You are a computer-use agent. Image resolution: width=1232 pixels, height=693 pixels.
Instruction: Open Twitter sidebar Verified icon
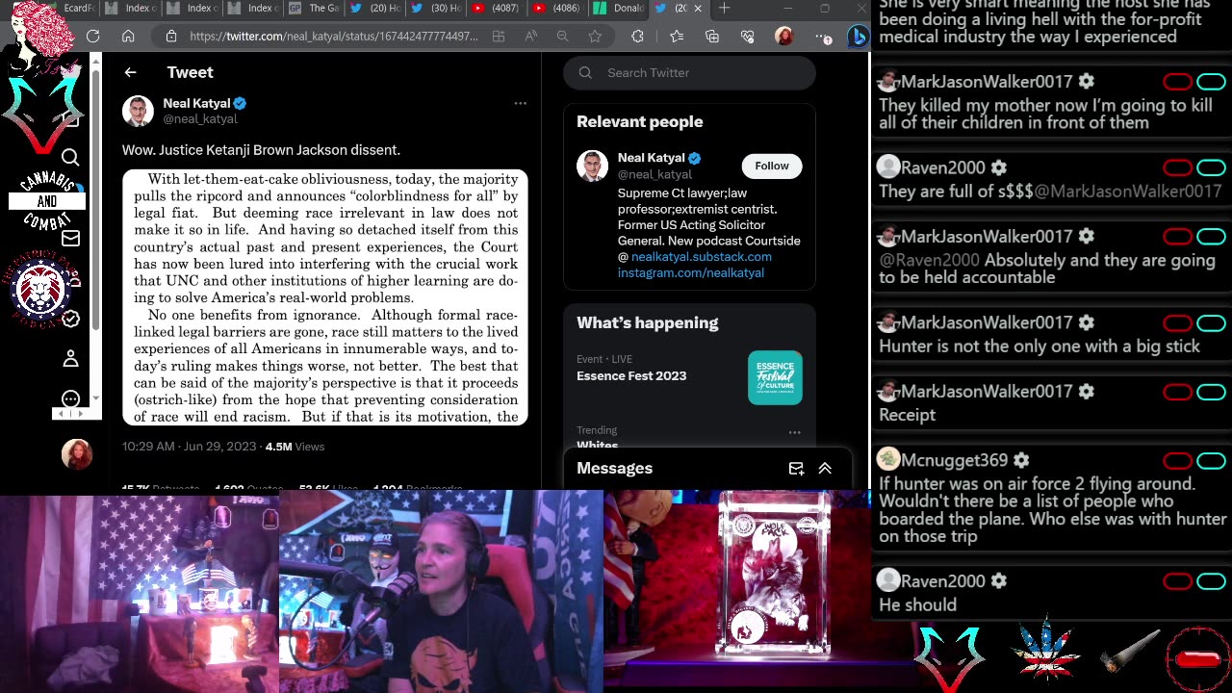tap(70, 319)
